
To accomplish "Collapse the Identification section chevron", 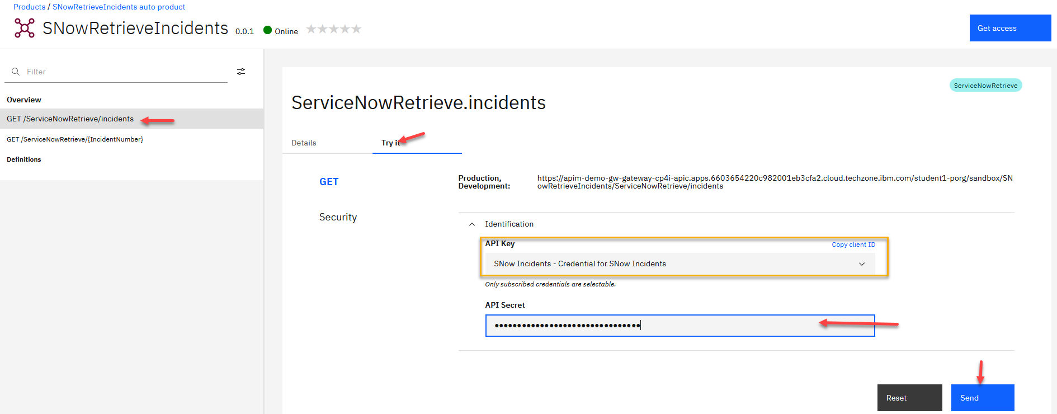I will point(472,224).
